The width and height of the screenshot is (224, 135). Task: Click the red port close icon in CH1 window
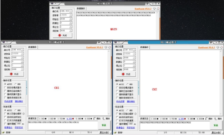click(x=11, y=74)
